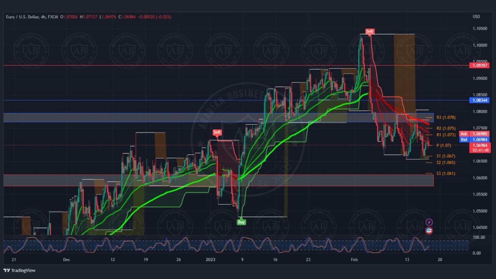Click the 20 date on time axis
The image size is (496, 279).
pos(440,259)
